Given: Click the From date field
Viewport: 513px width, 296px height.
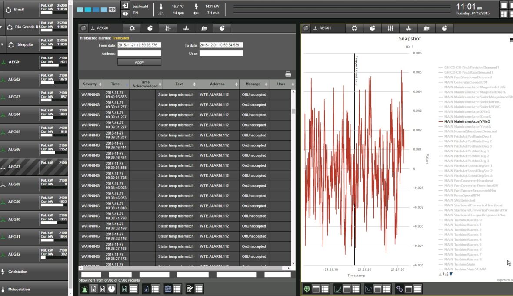Looking at the screenshot, I should pyautogui.click(x=140, y=45).
